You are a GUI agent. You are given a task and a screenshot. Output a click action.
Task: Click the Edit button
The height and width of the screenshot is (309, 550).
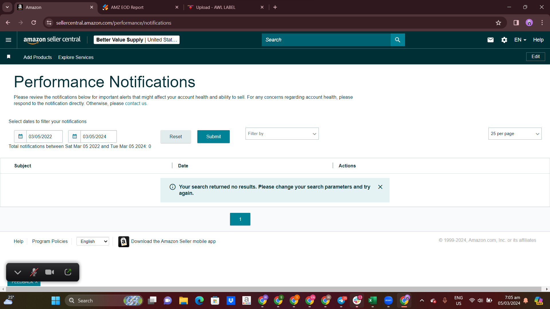click(535, 57)
